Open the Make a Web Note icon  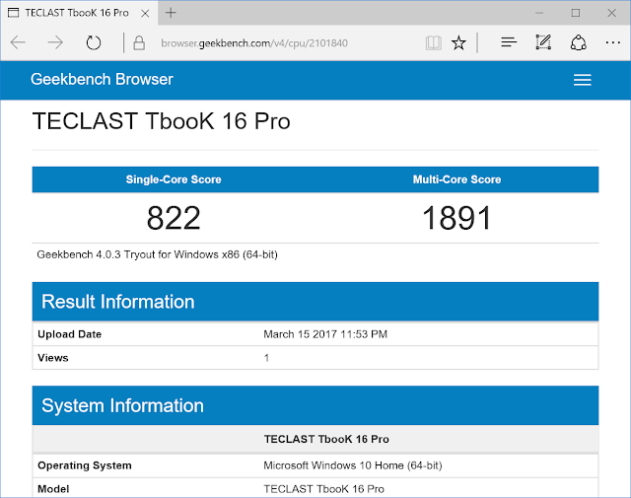[543, 41]
